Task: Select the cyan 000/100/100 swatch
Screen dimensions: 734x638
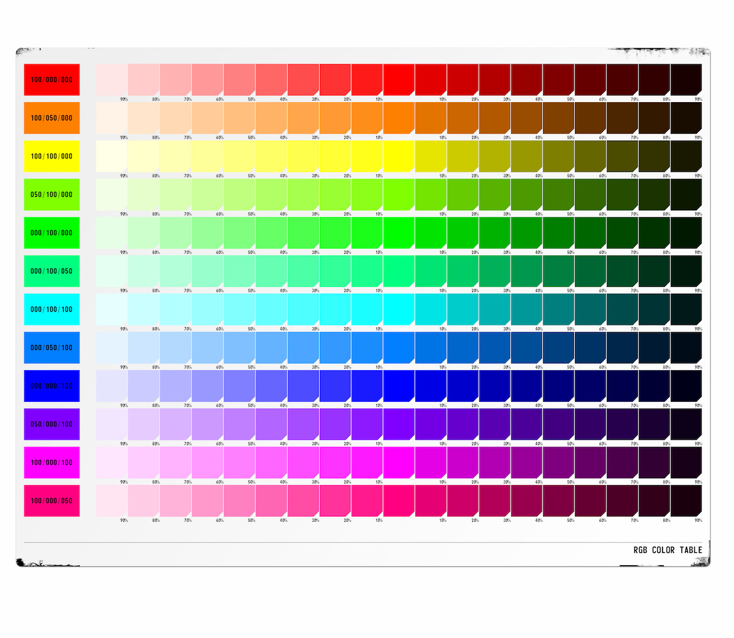Action: pyautogui.click(x=51, y=310)
